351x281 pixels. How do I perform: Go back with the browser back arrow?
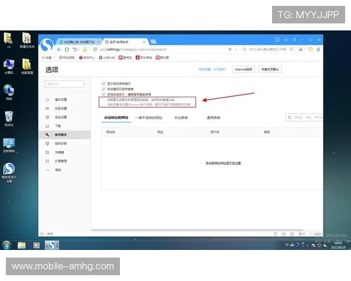click(59, 49)
